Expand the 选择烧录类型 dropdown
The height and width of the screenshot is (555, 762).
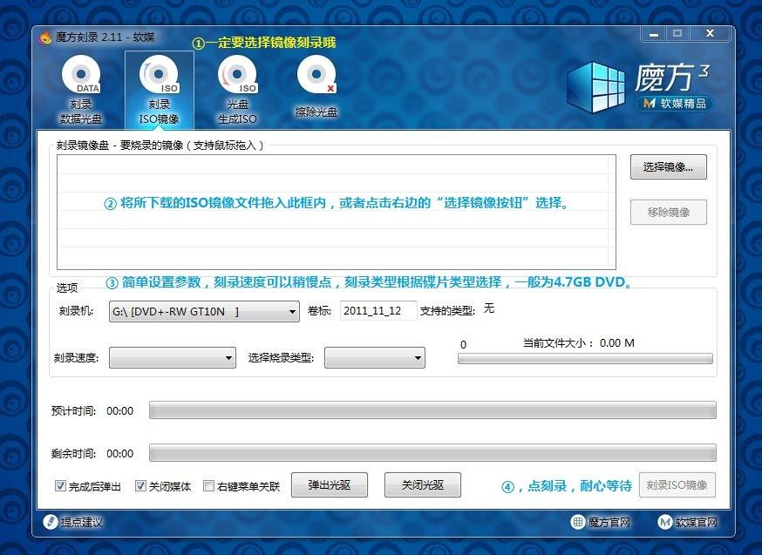coord(375,358)
